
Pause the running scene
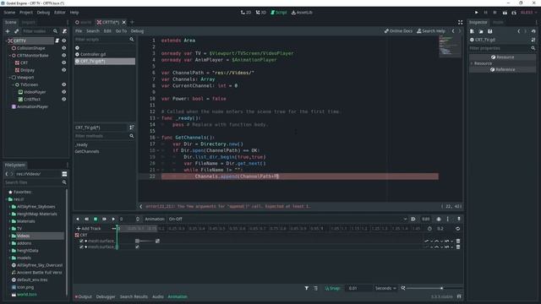pos(486,13)
